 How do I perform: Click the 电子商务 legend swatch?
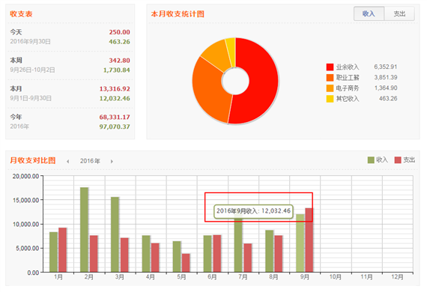[x=330, y=88]
